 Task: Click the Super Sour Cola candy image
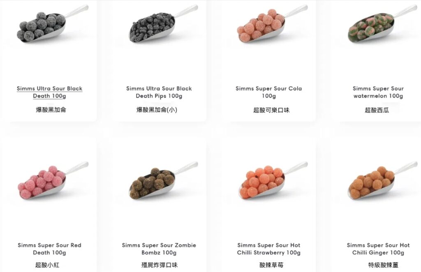click(272, 24)
